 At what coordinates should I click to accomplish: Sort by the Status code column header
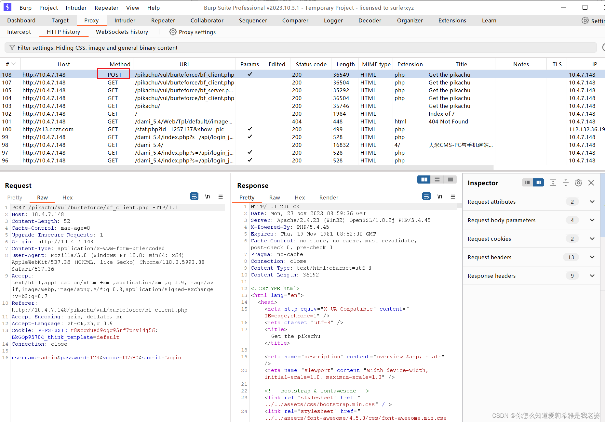[x=311, y=64]
